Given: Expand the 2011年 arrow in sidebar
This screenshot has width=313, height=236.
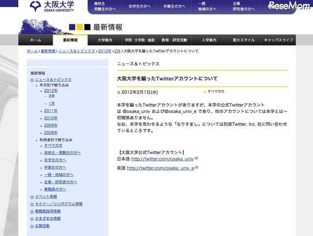Looking at the screenshot, I should (41, 111).
